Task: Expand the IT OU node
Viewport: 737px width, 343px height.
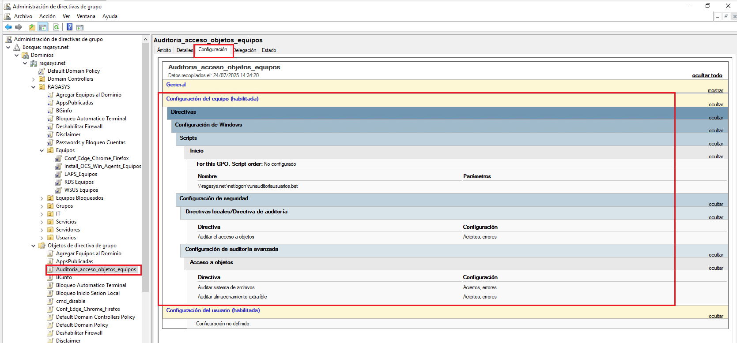Action: coord(42,214)
